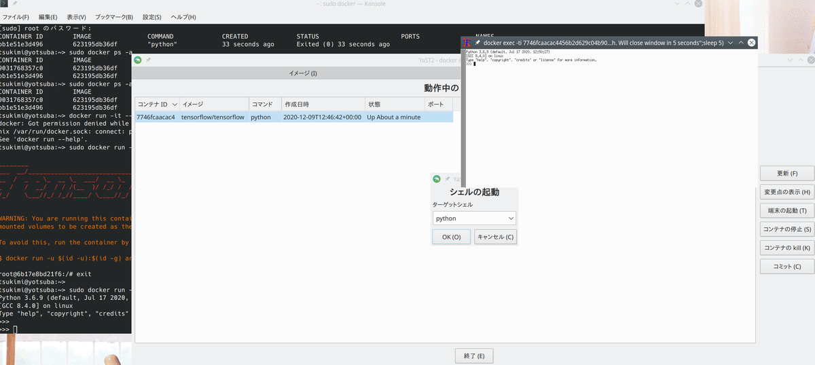Select the tensorflow/tensorflow image cell

pos(213,117)
